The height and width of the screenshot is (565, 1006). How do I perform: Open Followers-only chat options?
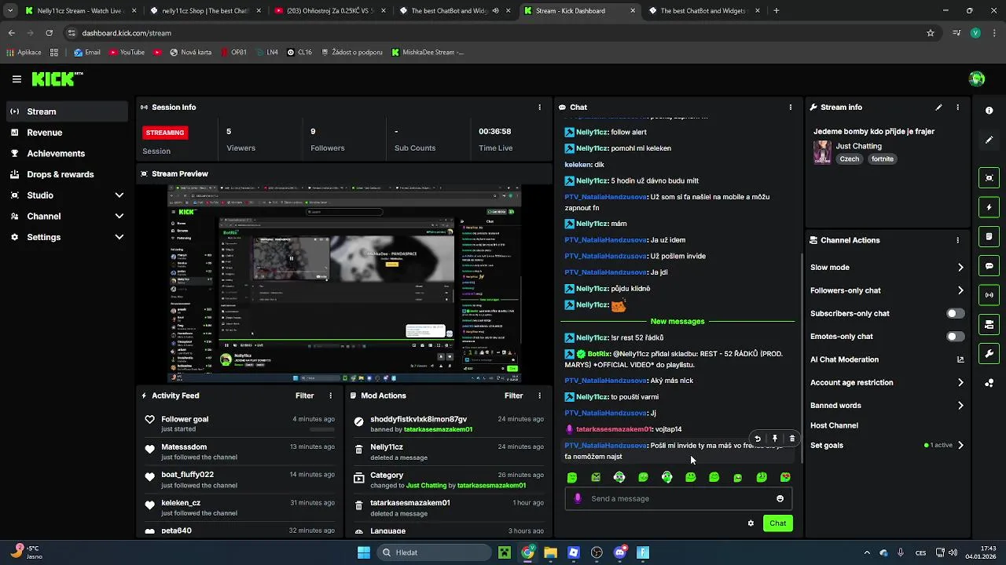click(887, 290)
